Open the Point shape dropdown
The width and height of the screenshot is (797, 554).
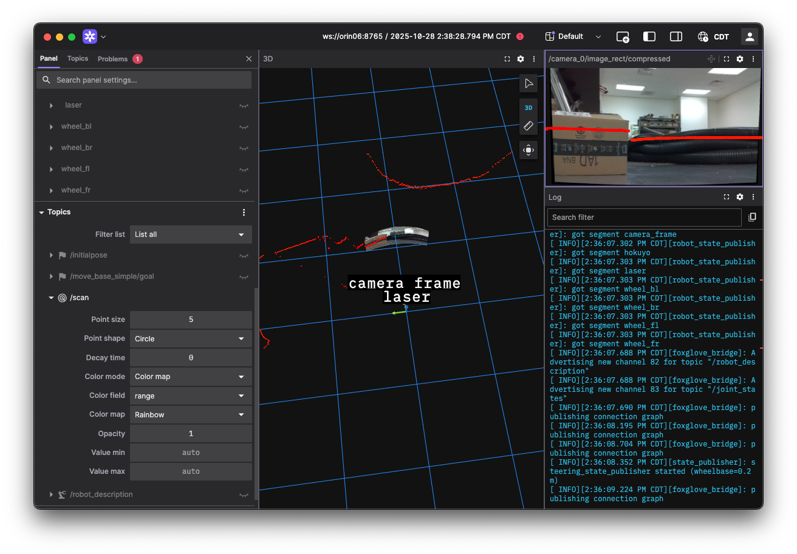[190, 338]
